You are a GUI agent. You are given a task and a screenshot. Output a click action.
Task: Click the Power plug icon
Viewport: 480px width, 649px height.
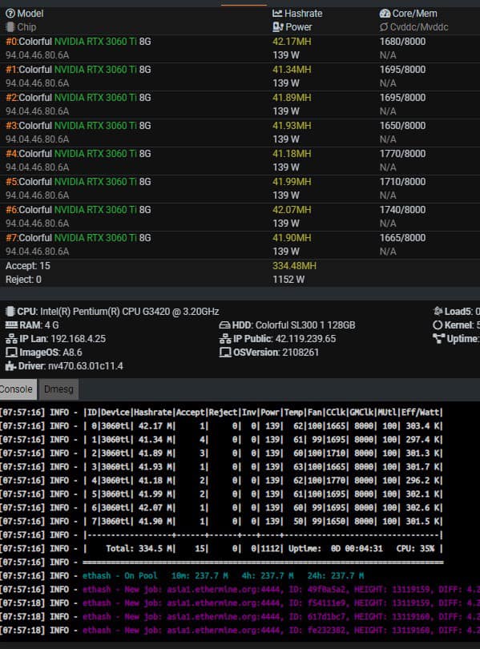(277, 27)
